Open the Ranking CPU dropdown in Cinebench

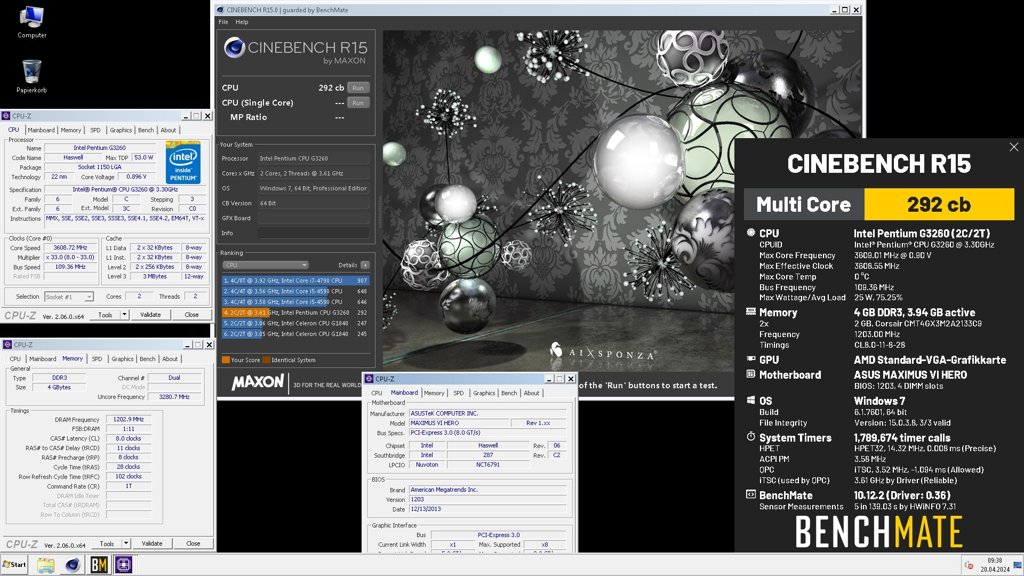point(266,265)
